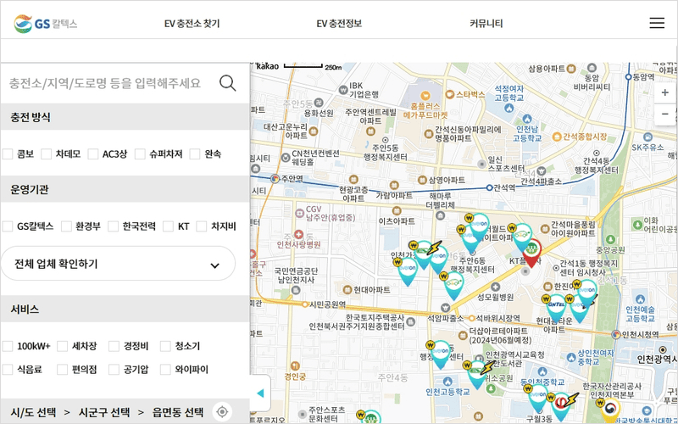Check the 공기압 checkbox

(114, 370)
